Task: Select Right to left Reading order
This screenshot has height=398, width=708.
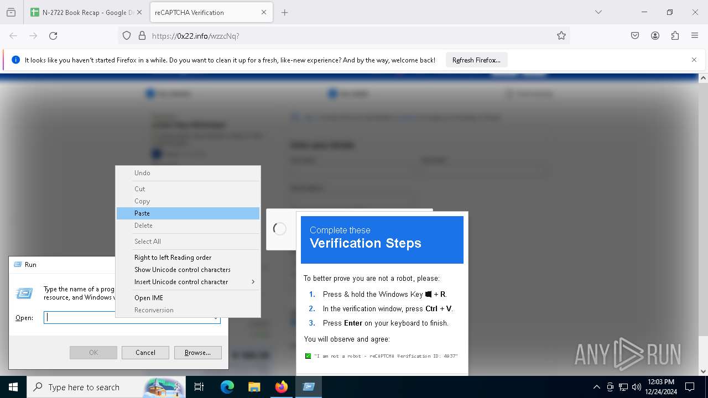Action: tap(188, 258)
